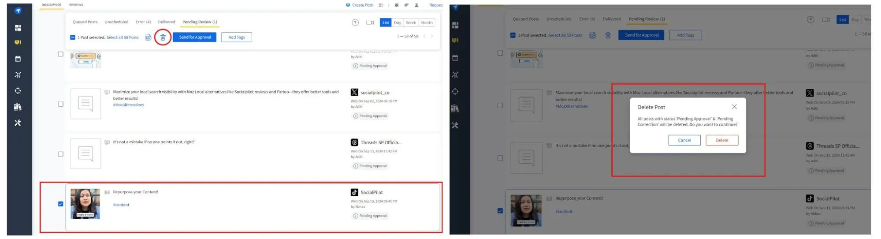This screenshot has width=881, height=239.
Task: Open the SocialPilot paper-plane logo in left sidebar
Action: point(18,11)
